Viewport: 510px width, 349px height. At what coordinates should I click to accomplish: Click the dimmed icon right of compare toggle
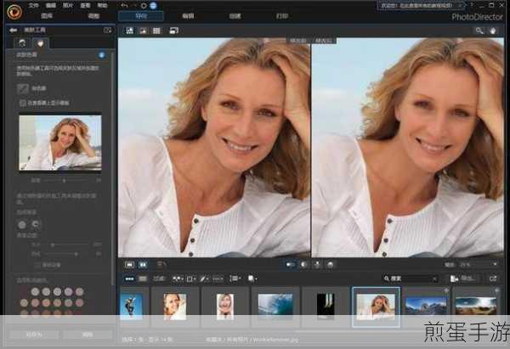[x=161, y=265]
